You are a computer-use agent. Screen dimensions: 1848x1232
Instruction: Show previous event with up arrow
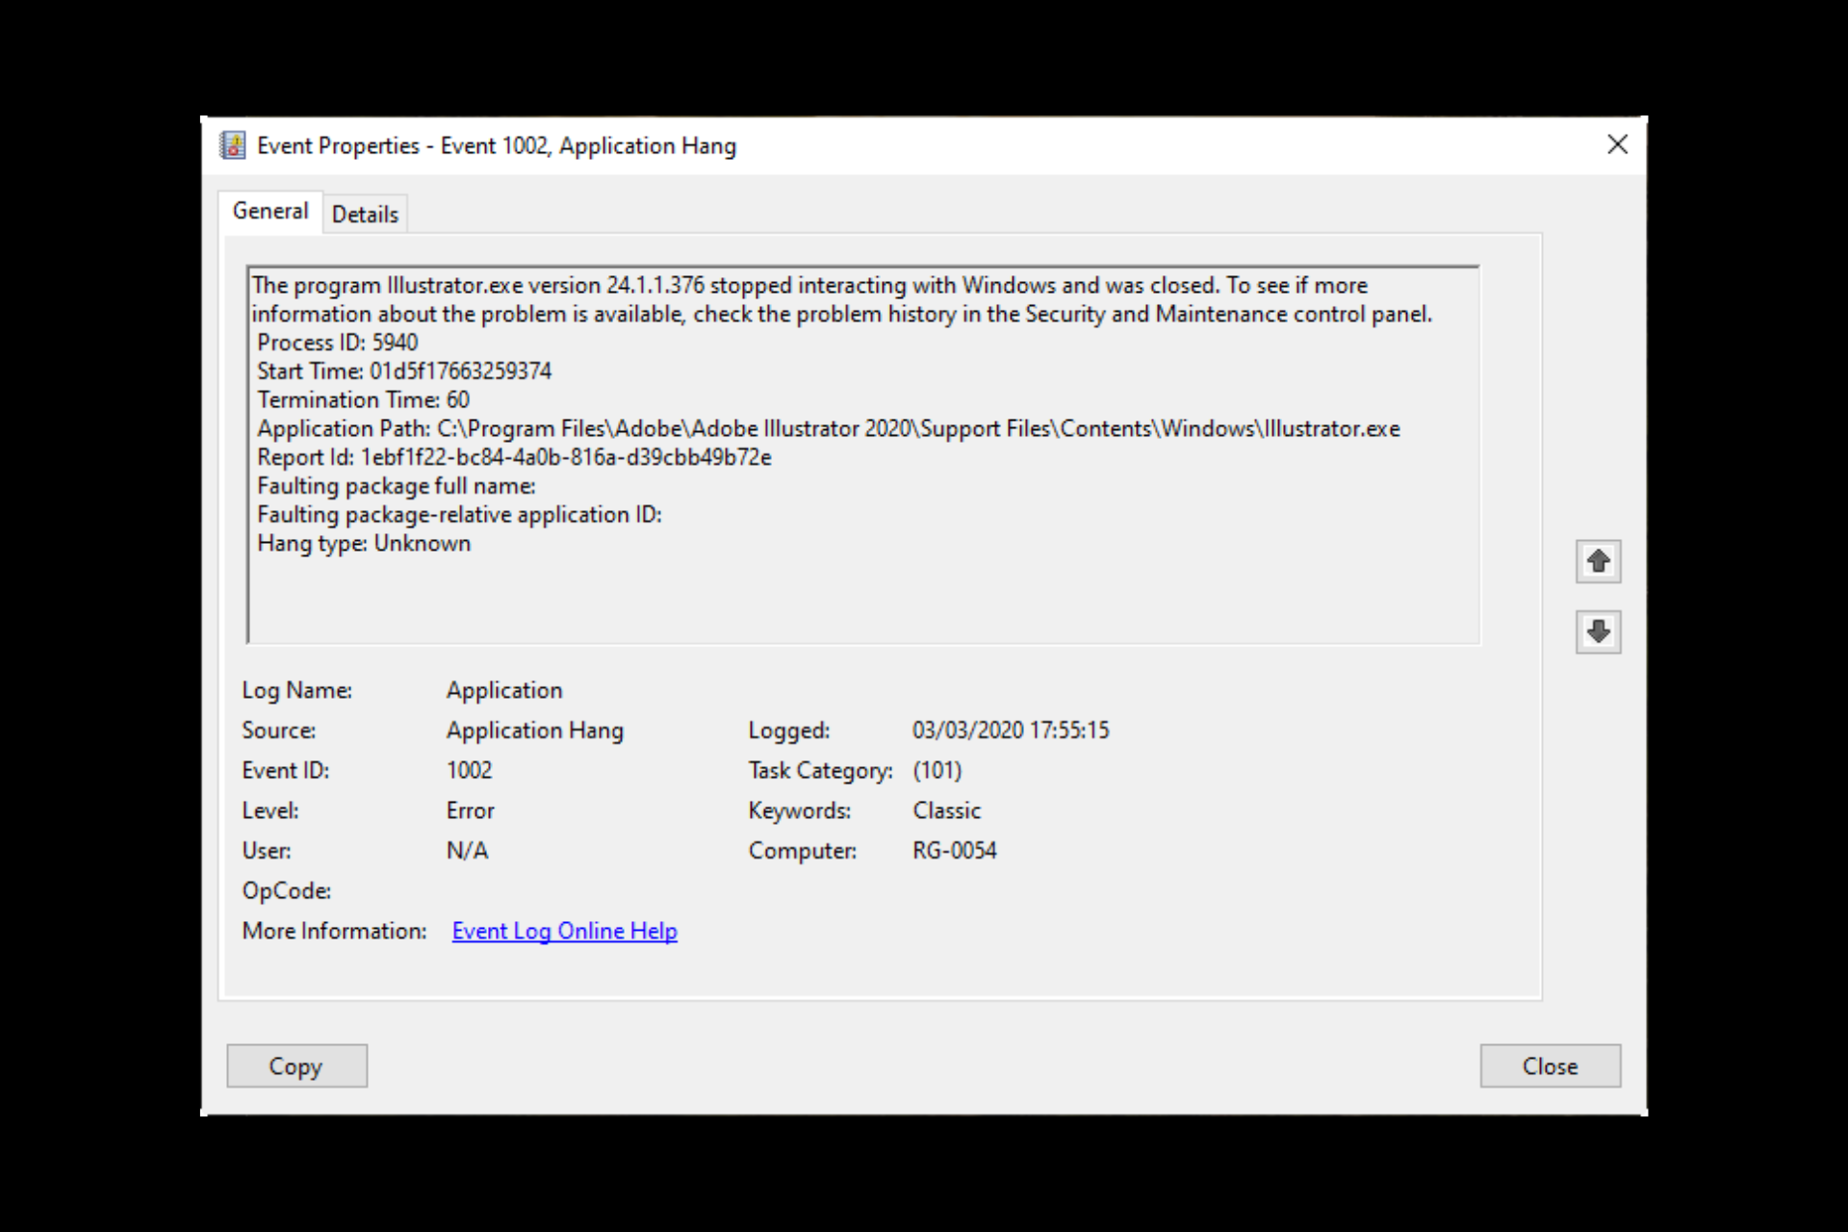click(x=1598, y=561)
